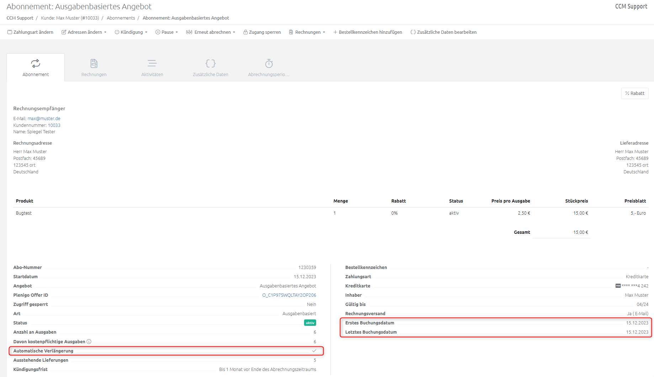654x377 pixels.
Task: Click the Rechnungsversand value Ja (E-Mail)
Action: click(x=638, y=313)
